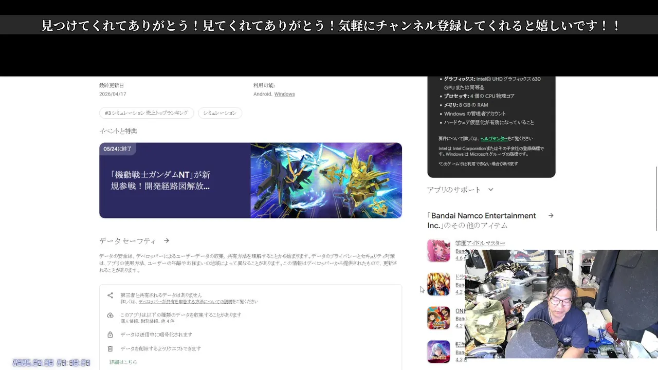Image resolution: width=658 pixels, height=370 pixels.
Task: Open the ヘルプセンター link
Action: [x=493, y=139]
